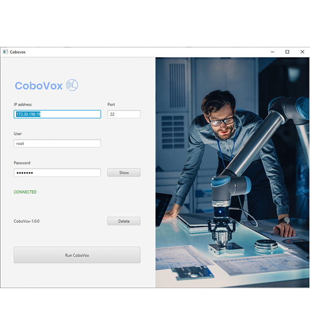Show the hidden password

click(x=124, y=173)
